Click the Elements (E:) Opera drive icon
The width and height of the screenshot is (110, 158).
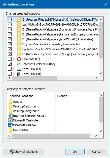(19, 59)
